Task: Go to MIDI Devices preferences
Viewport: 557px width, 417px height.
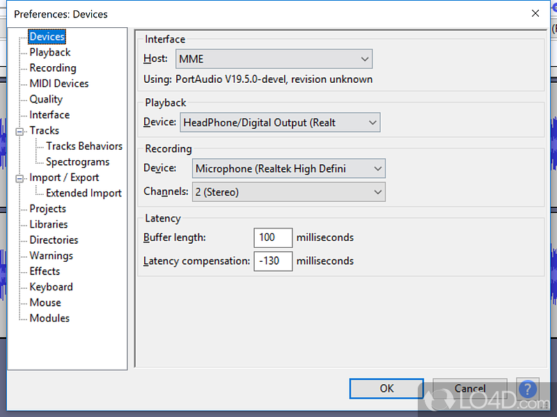Action: pyautogui.click(x=59, y=84)
